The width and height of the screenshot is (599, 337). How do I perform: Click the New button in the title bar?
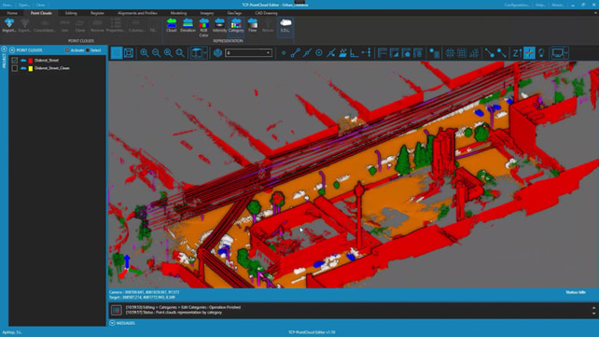pos(7,5)
